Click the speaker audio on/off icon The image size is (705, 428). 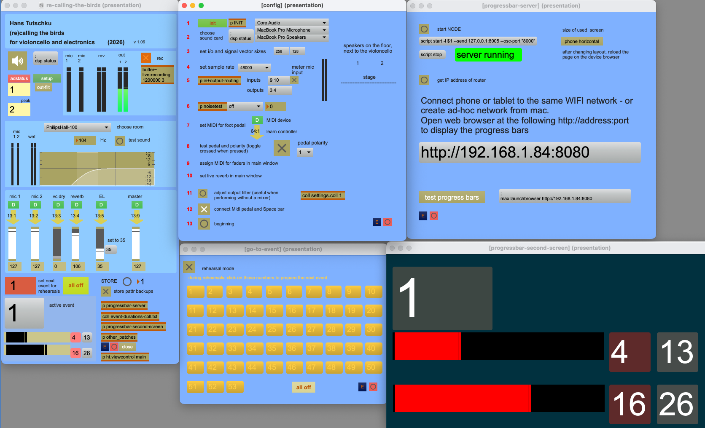click(17, 61)
